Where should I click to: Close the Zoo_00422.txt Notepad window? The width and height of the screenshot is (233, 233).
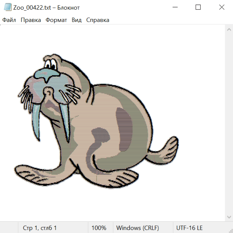click(222, 7)
